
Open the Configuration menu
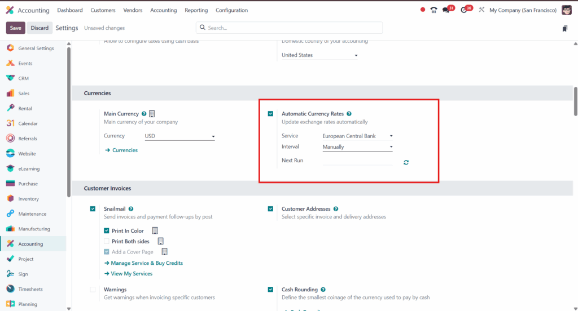click(231, 10)
